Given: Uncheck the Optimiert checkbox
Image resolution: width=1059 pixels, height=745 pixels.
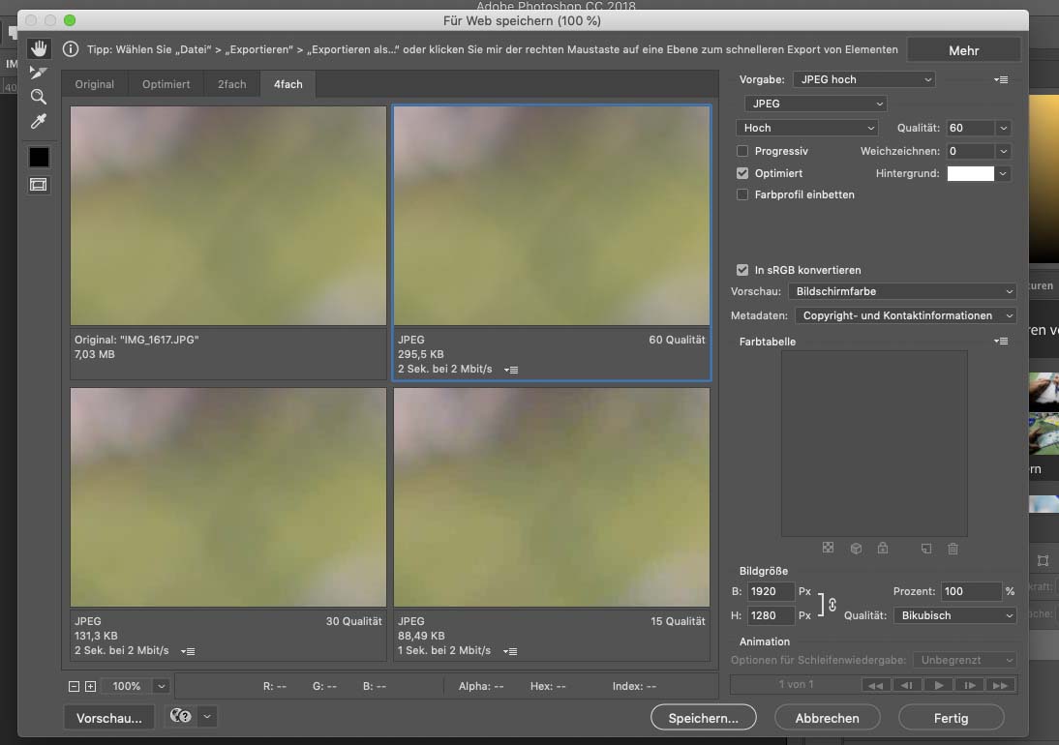Looking at the screenshot, I should pos(742,173).
